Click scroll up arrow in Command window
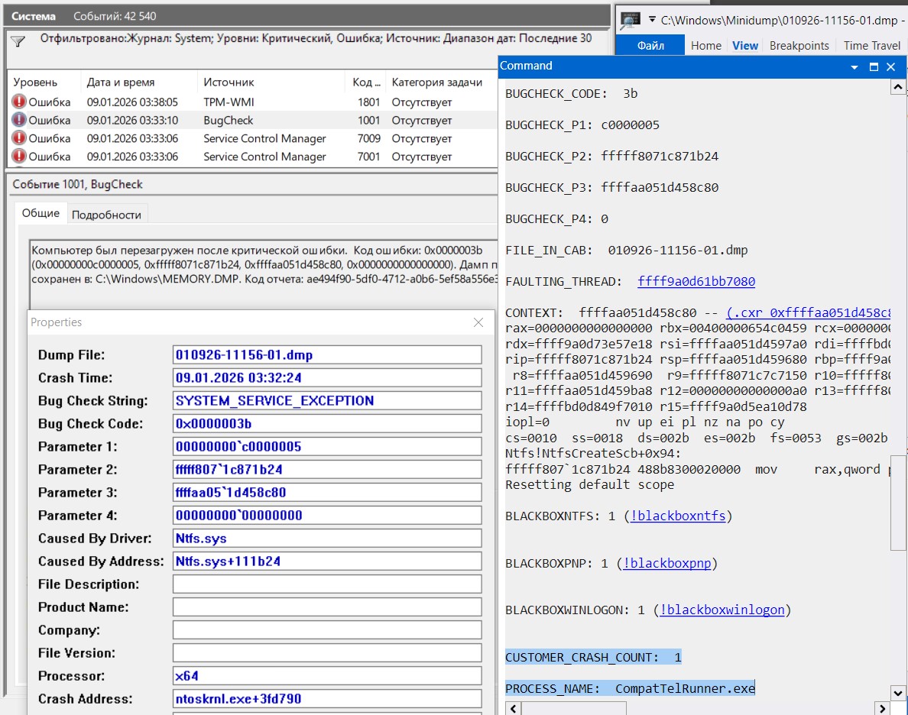Image resolution: width=908 pixels, height=715 pixels. click(897, 87)
